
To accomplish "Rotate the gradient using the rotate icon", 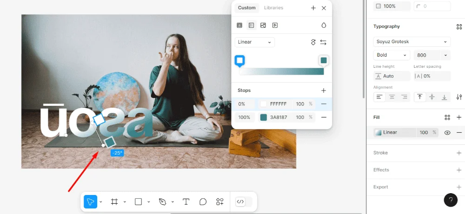I will coord(313,42).
